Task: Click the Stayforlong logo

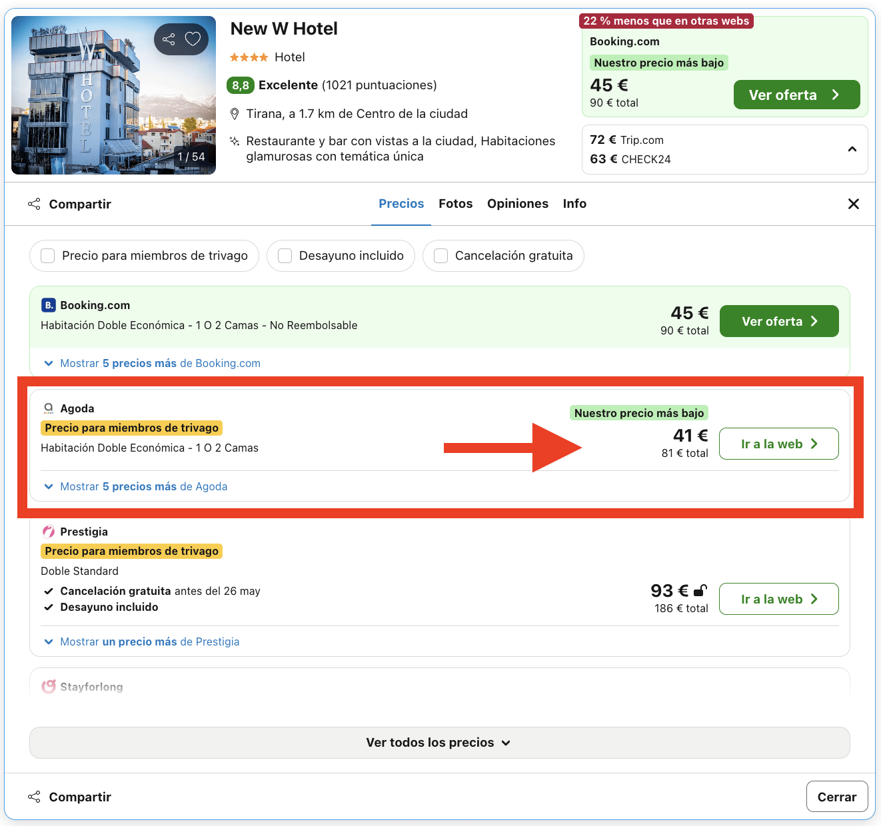Action: tap(48, 686)
